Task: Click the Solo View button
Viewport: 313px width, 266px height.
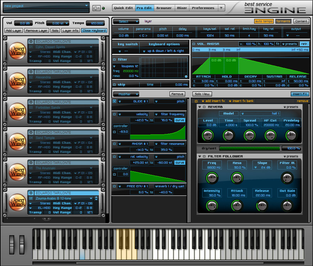Action: (x=202, y=94)
